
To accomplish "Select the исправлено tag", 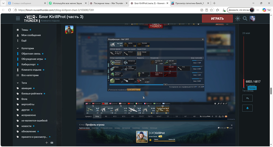I will click(29, 115).
